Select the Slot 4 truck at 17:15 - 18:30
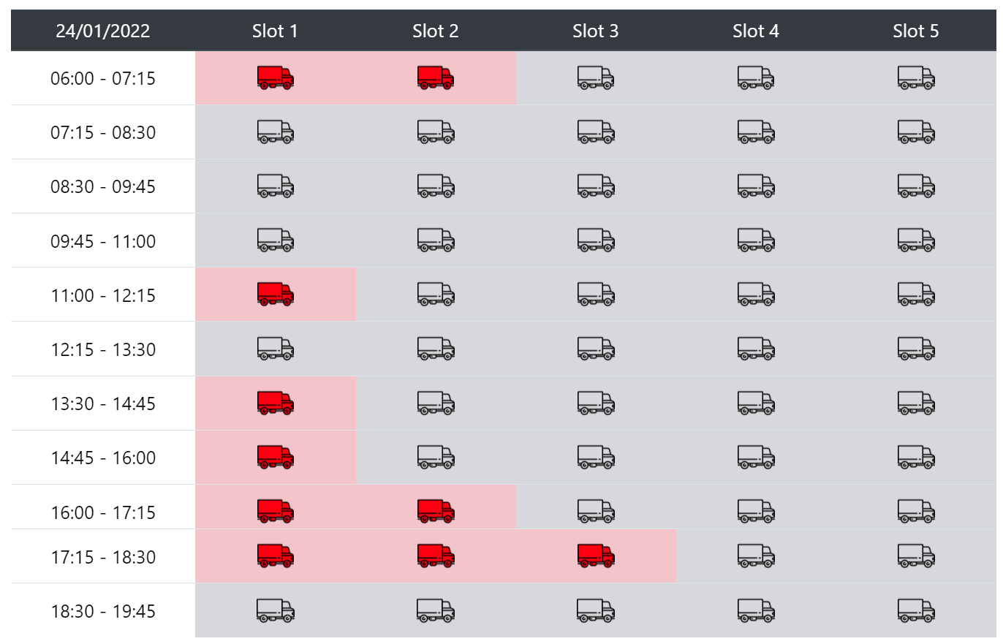The height and width of the screenshot is (644, 1003). [x=756, y=556]
